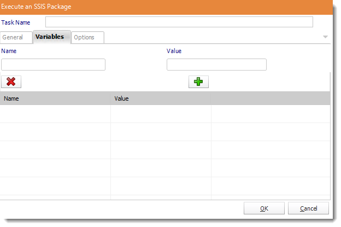Focus the Task Name input field
The height and width of the screenshot is (227, 341).
pos(179,22)
